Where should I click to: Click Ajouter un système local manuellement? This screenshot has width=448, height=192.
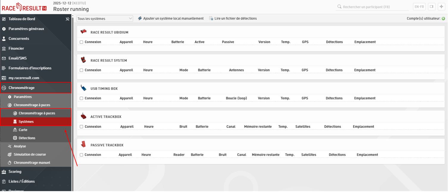(171, 18)
